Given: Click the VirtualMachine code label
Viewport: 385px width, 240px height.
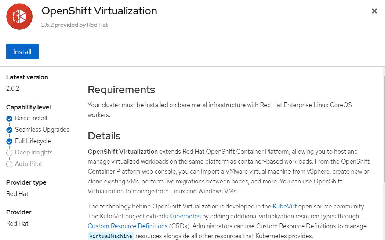Looking at the screenshot, I should (111, 236).
